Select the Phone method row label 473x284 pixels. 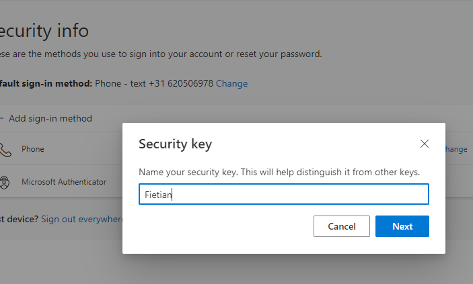32,149
